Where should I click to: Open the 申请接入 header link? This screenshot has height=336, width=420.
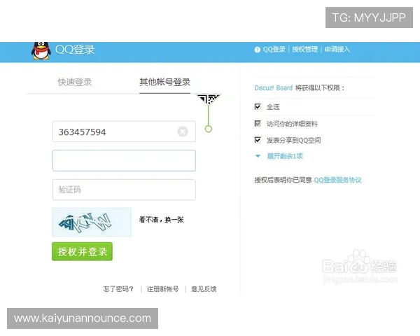coord(337,50)
